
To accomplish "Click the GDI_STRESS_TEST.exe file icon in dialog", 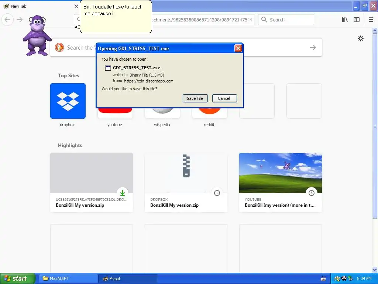I will click(108, 68).
